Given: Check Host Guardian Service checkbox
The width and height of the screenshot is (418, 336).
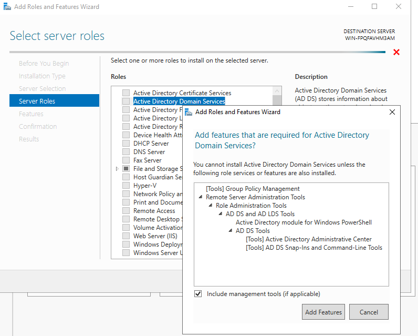Looking at the screenshot, I should [x=126, y=177].
